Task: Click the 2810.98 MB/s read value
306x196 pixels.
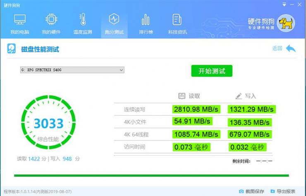Action: [x=196, y=109]
